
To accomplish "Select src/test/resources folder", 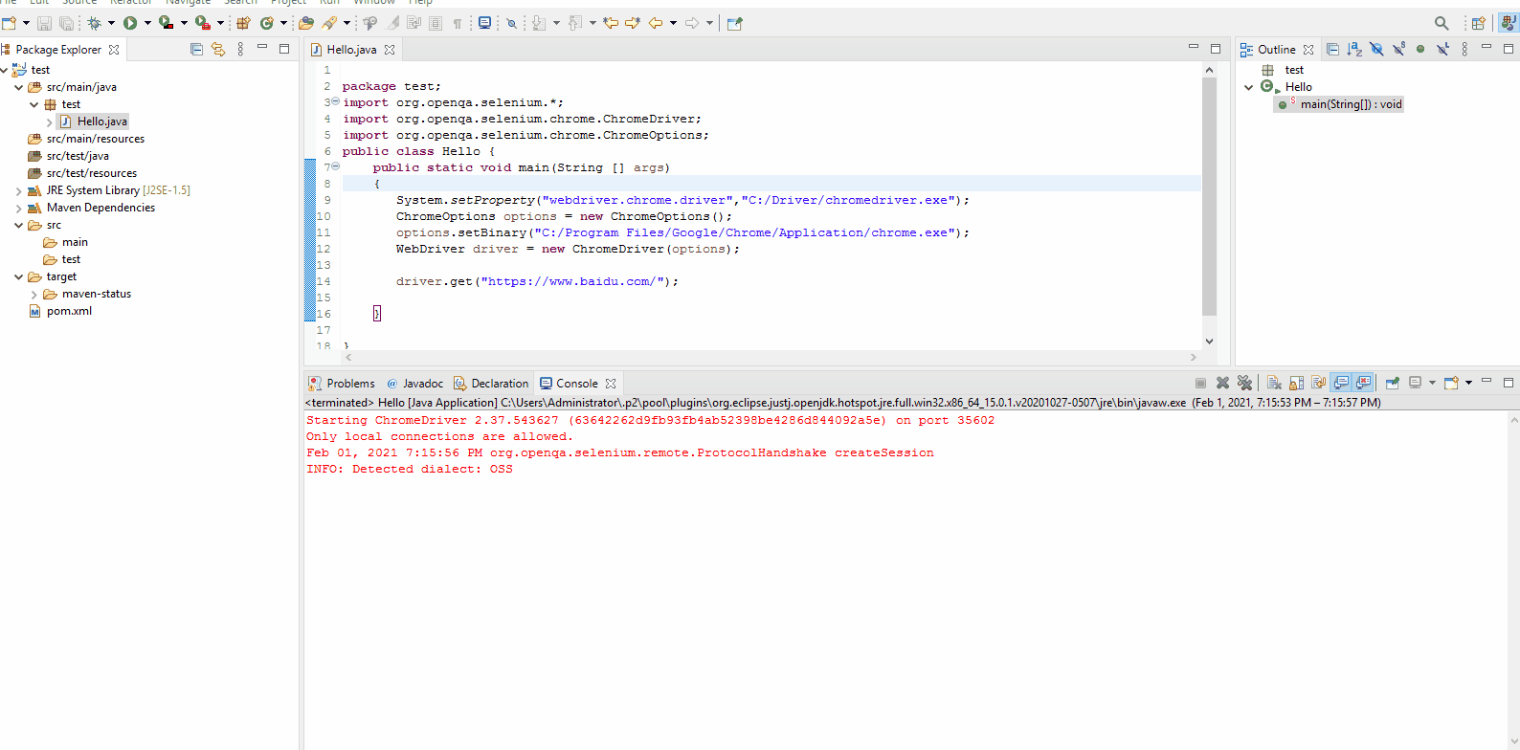I will [82, 173].
